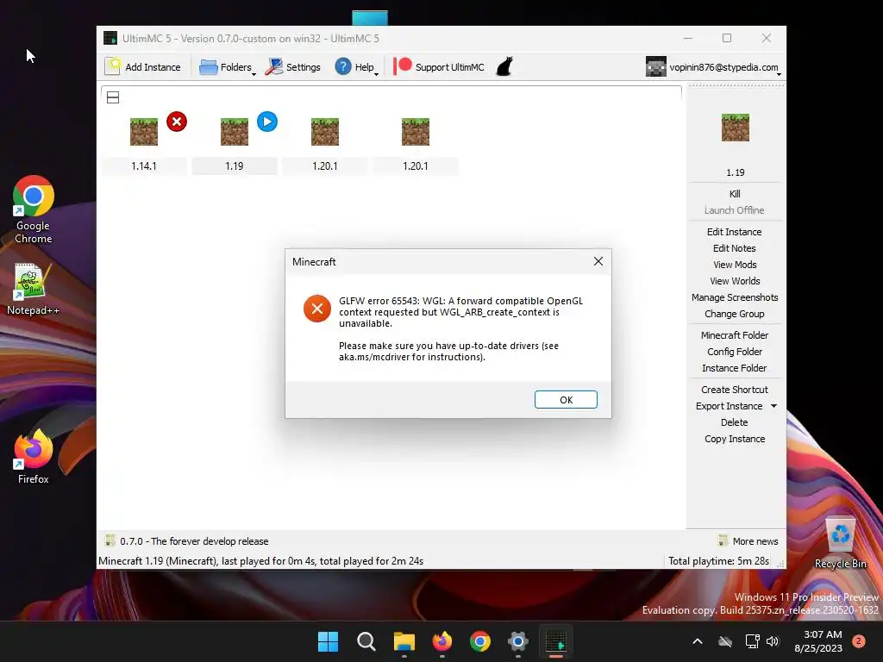Screen dimensions: 883x662
Task: Open Minecraft Folder
Action: pos(735,335)
